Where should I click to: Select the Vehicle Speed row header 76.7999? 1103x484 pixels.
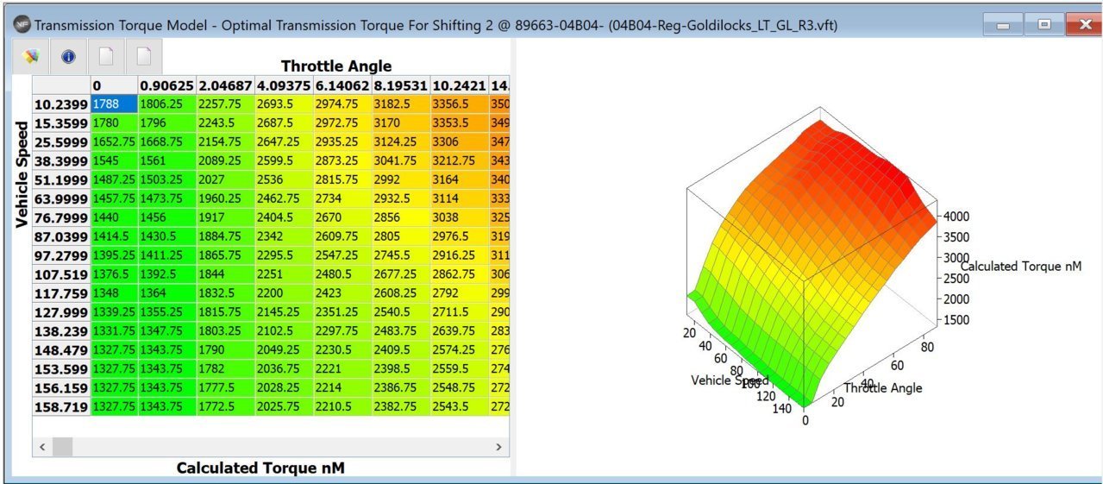pos(61,217)
